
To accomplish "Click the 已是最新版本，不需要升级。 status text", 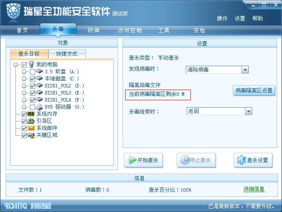I will point(241,206).
